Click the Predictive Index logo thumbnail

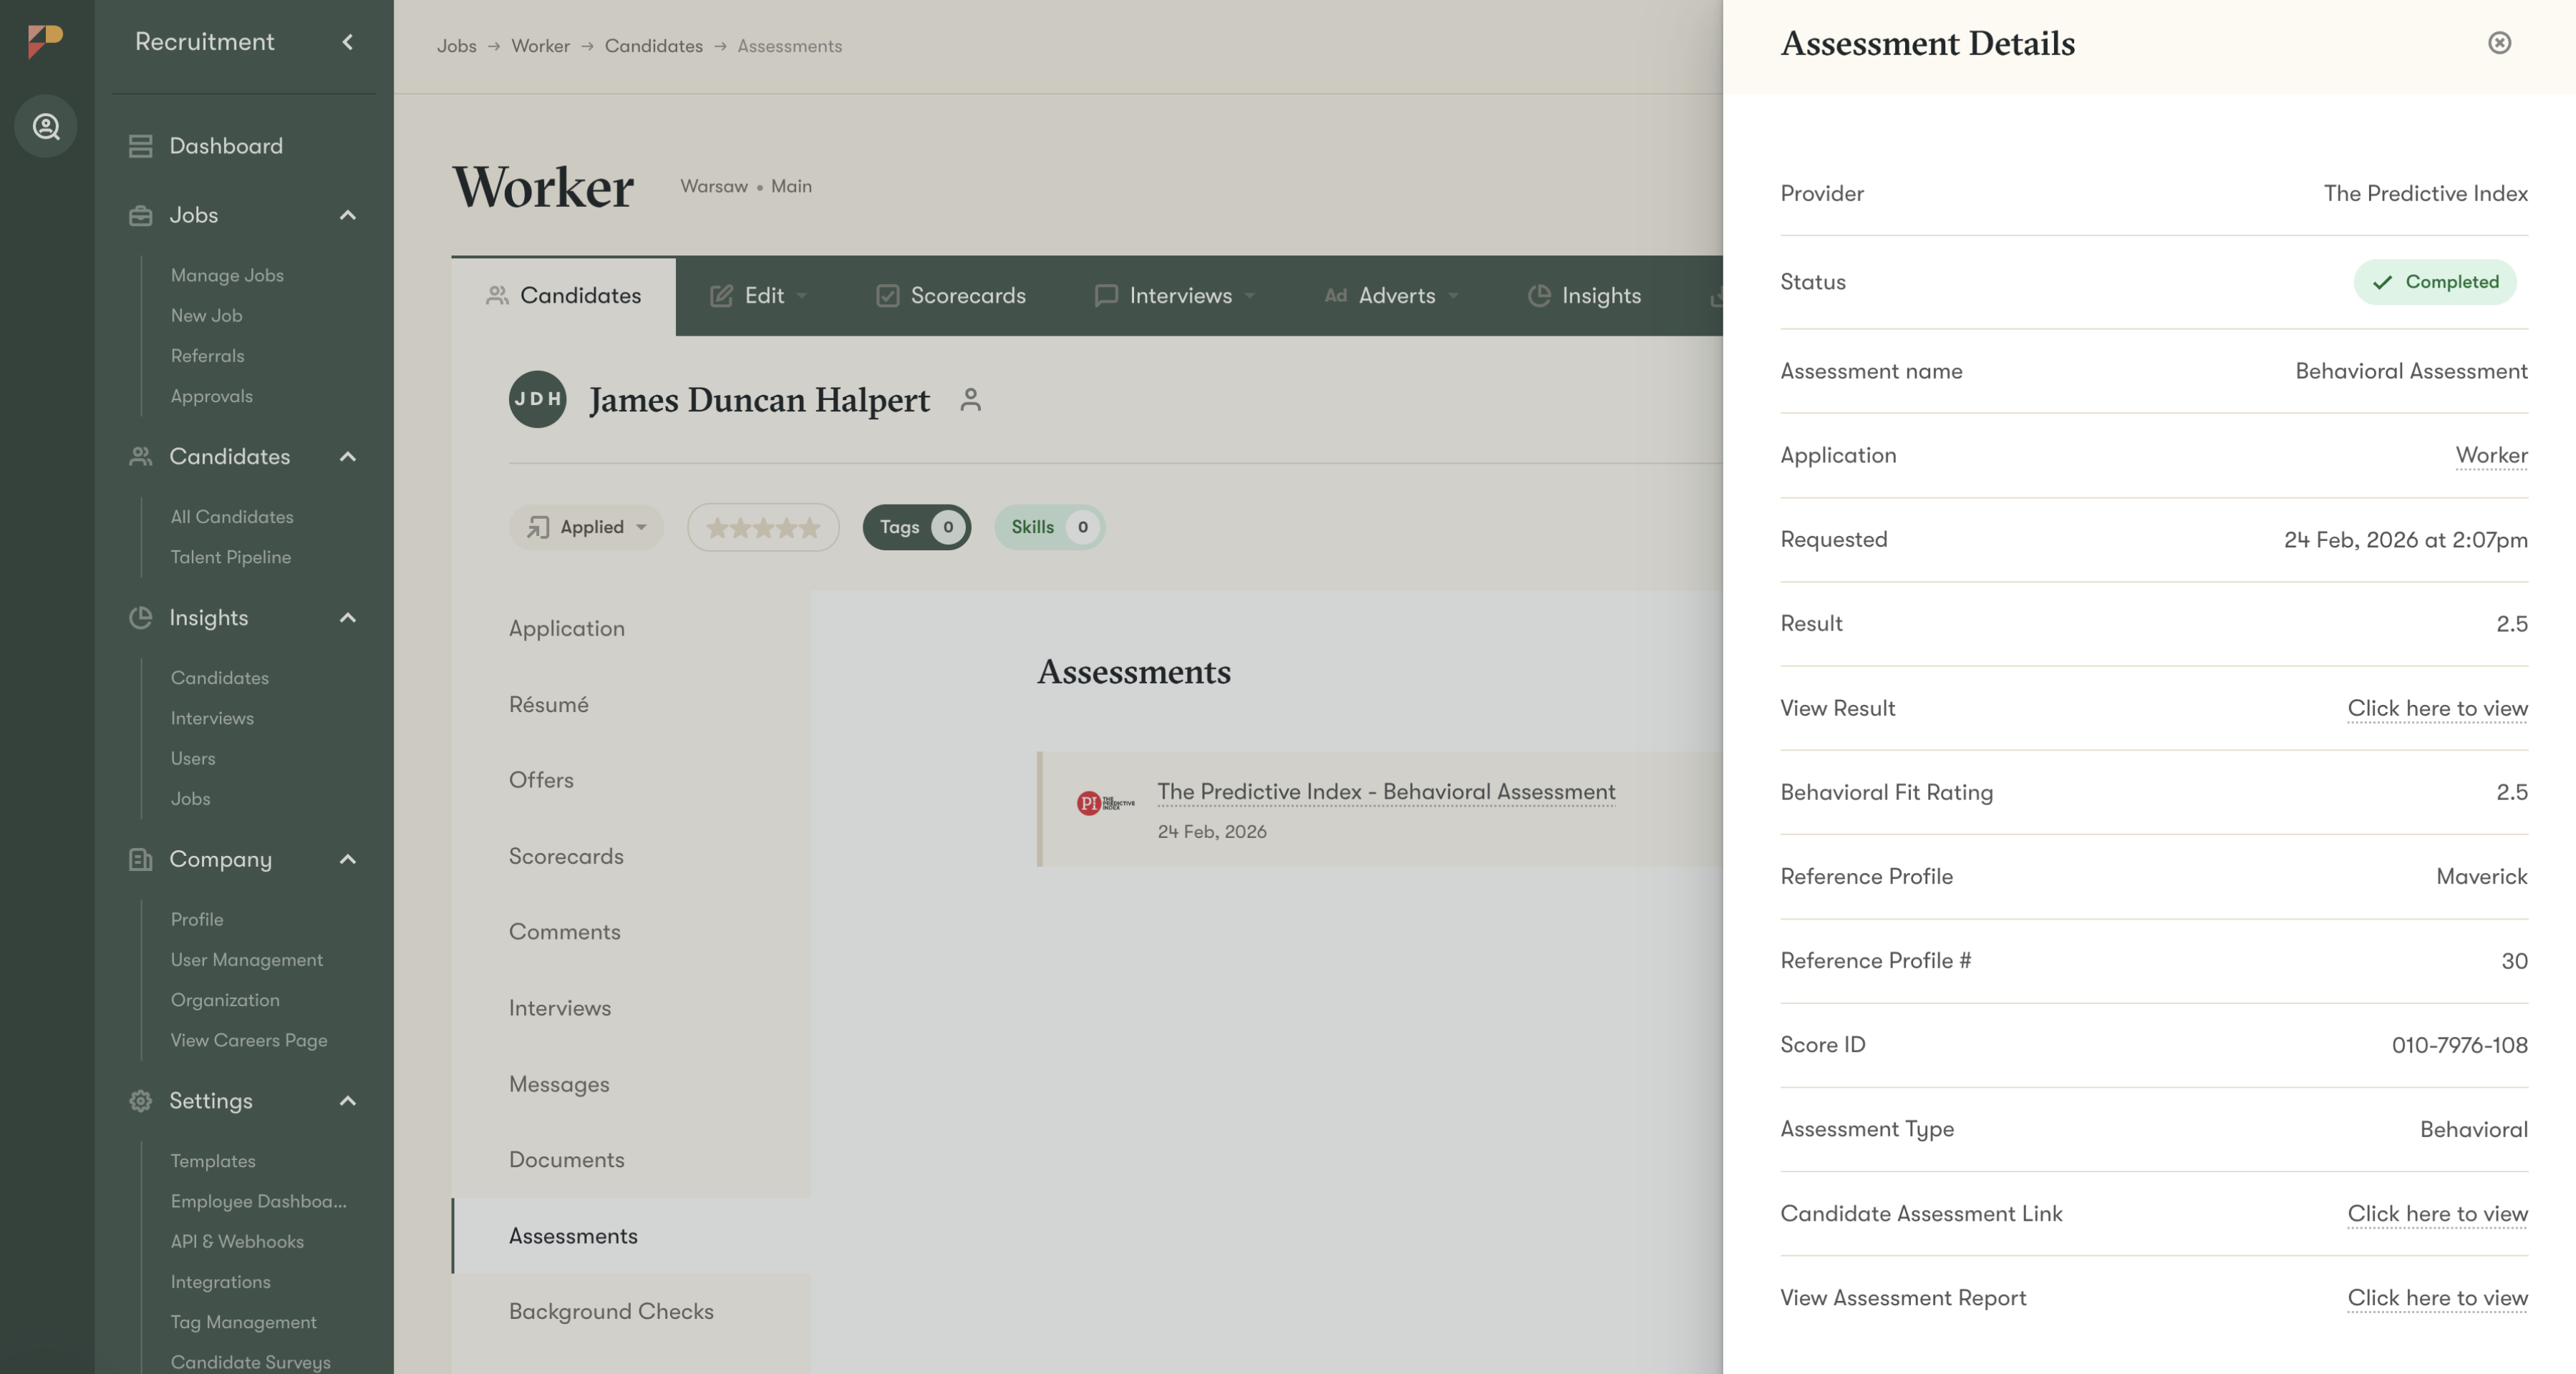coord(1105,802)
